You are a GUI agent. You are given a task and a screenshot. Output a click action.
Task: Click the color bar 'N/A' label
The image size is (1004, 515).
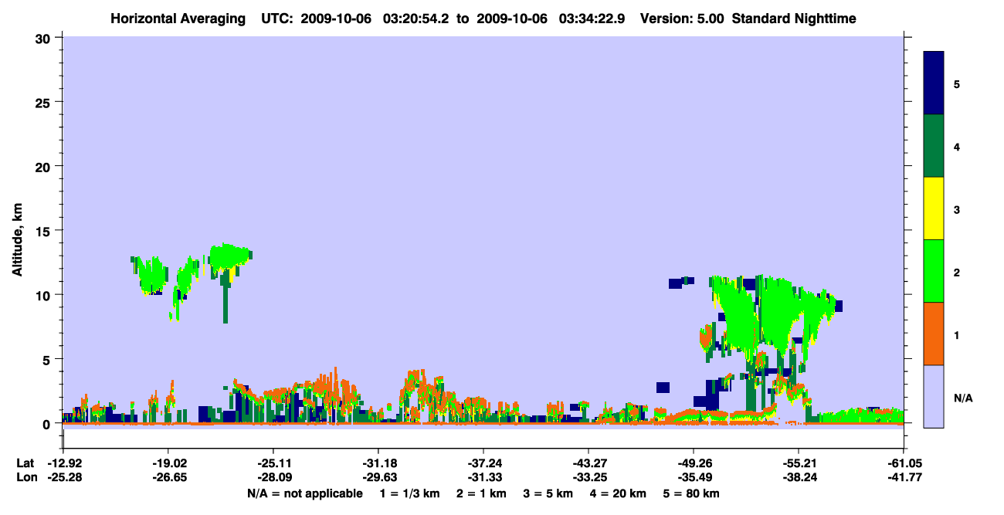(x=963, y=398)
